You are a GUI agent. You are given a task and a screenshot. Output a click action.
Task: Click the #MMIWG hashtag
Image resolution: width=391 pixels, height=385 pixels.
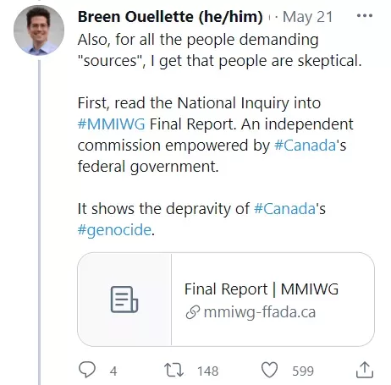[x=111, y=124]
